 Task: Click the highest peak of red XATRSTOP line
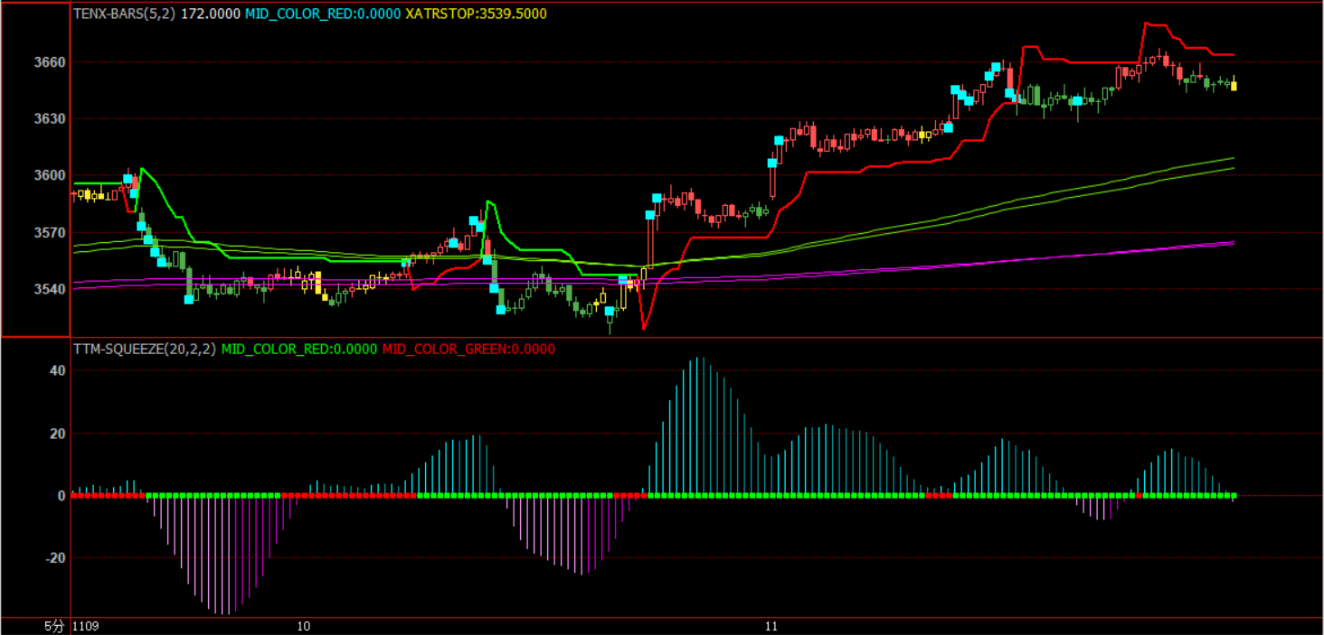tap(1149, 23)
